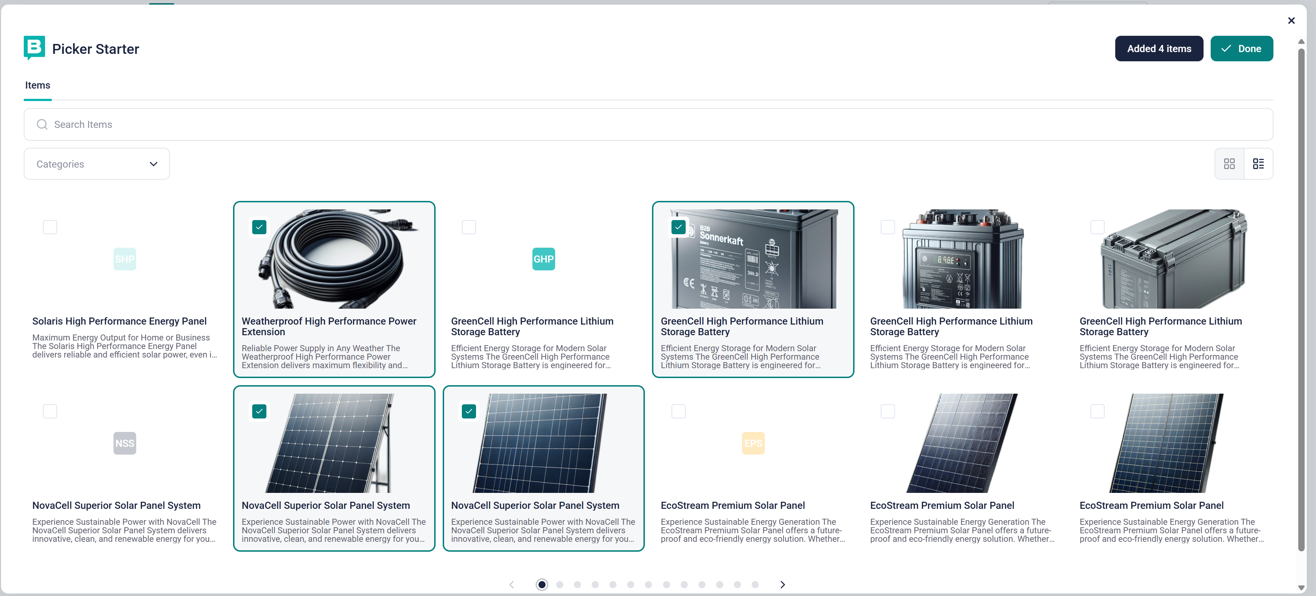The image size is (1316, 596).
Task: Click the EPS placeholder icon
Action: 753,443
